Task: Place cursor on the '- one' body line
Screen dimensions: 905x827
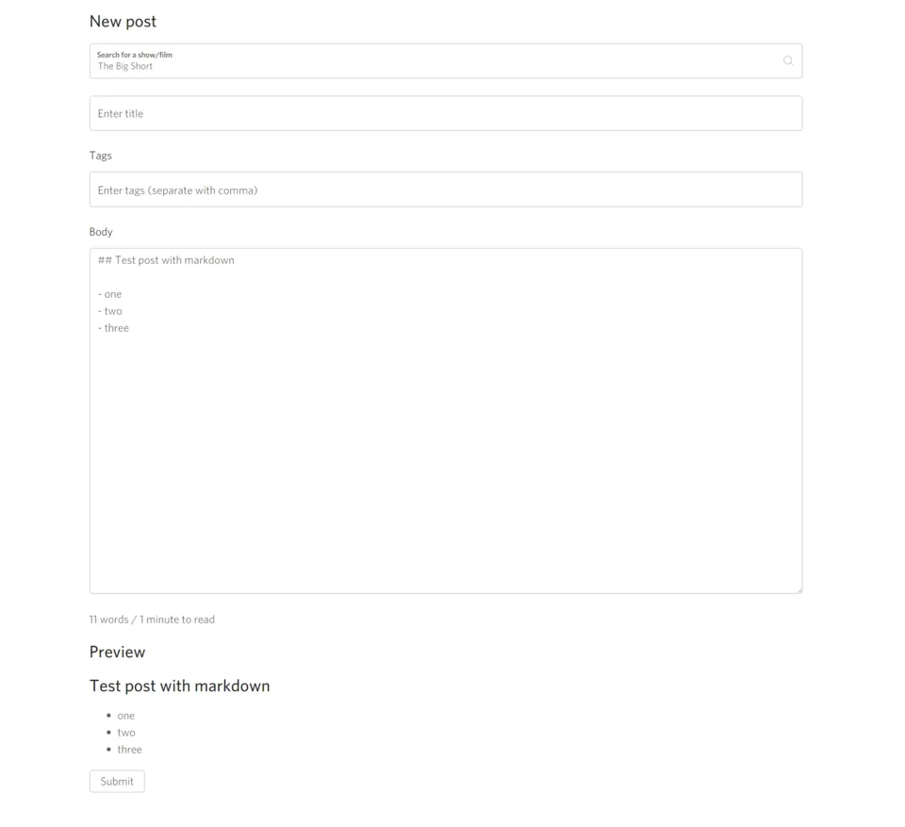Action: [x=110, y=294]
